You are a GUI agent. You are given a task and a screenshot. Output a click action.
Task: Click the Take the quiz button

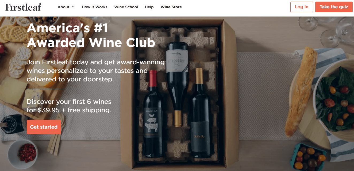(x=334, y=7)
